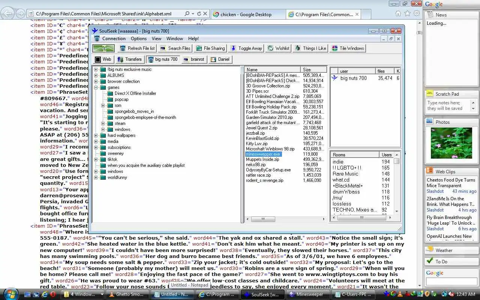Collapse the games folder node
Image resolution: width=480 pixels, height=300 pixels.
pos(96,87)
